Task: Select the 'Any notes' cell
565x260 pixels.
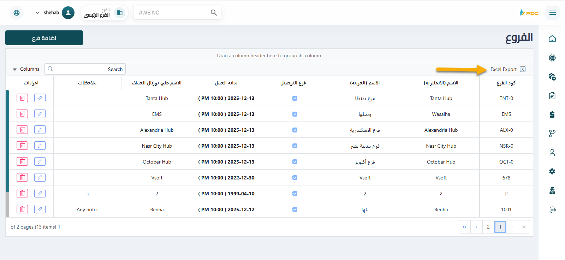Action: [88, 209]
